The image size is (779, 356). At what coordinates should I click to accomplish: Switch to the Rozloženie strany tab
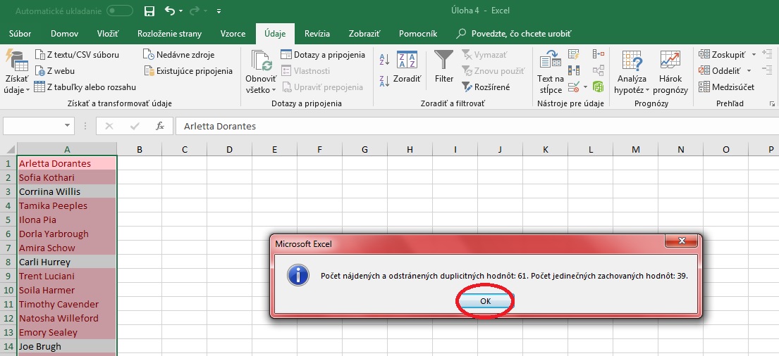point(169,34)
